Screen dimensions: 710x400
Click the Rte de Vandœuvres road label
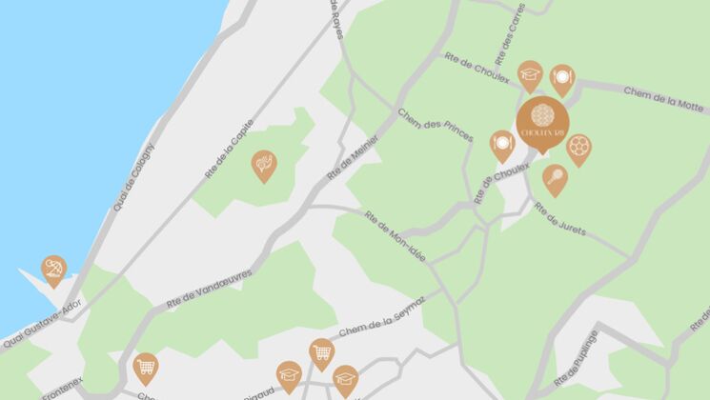click(210, 290)
